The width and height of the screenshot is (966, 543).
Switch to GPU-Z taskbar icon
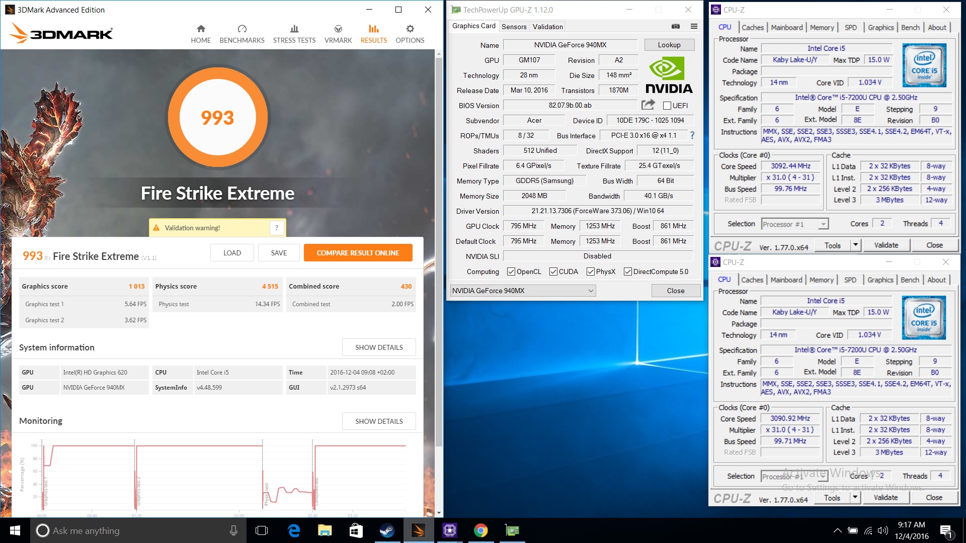(512, 530)
